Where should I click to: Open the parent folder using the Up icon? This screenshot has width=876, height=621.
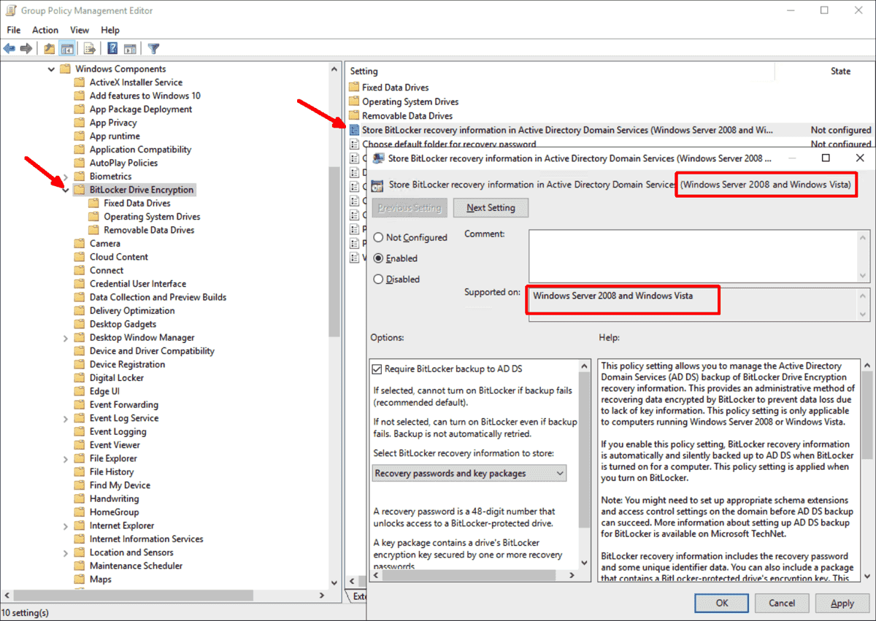[48, 48]
